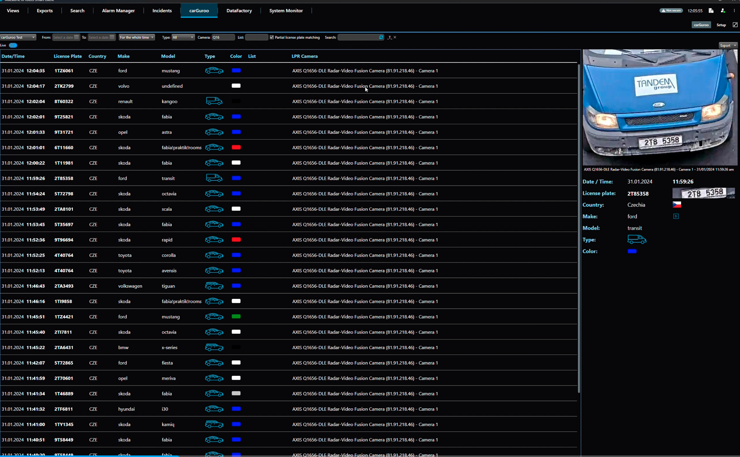Select license plate 2TA8101 cell
The image size is (740, 457).
64,209
